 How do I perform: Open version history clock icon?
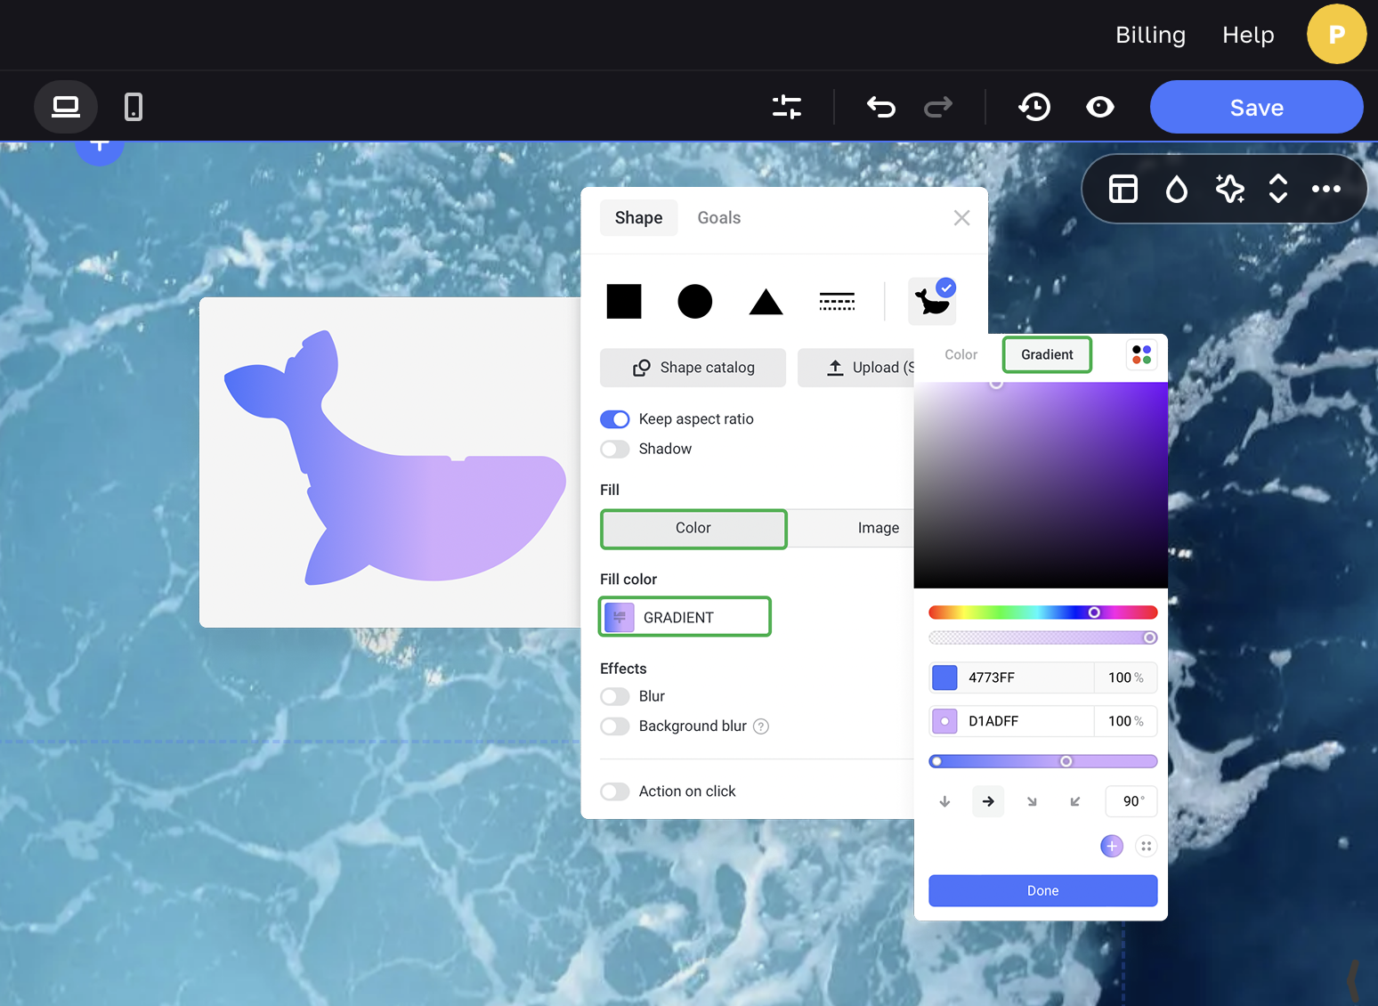[1033, 107]
